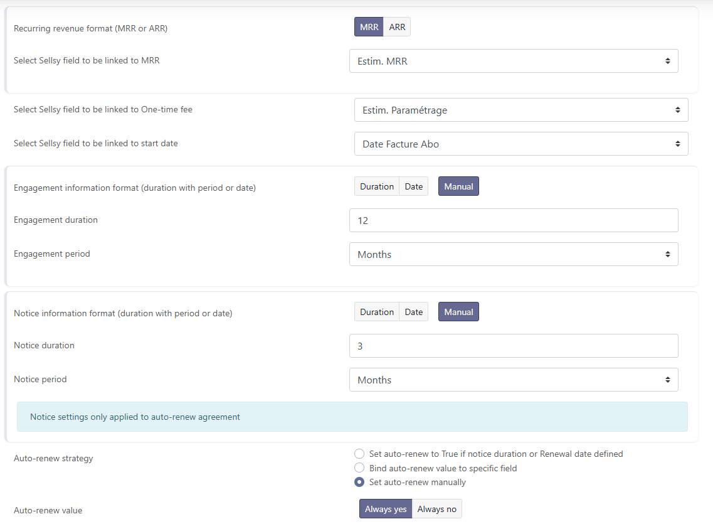Select Manual engagement information format

(458, 186)
